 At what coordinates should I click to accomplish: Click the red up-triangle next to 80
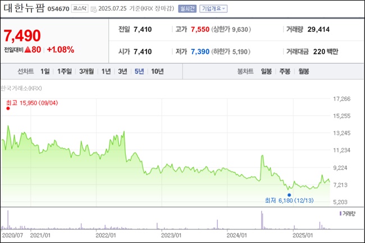28,49
